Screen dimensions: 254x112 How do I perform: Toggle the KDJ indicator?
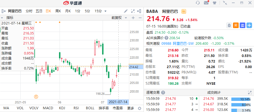(x=62, y=108)
